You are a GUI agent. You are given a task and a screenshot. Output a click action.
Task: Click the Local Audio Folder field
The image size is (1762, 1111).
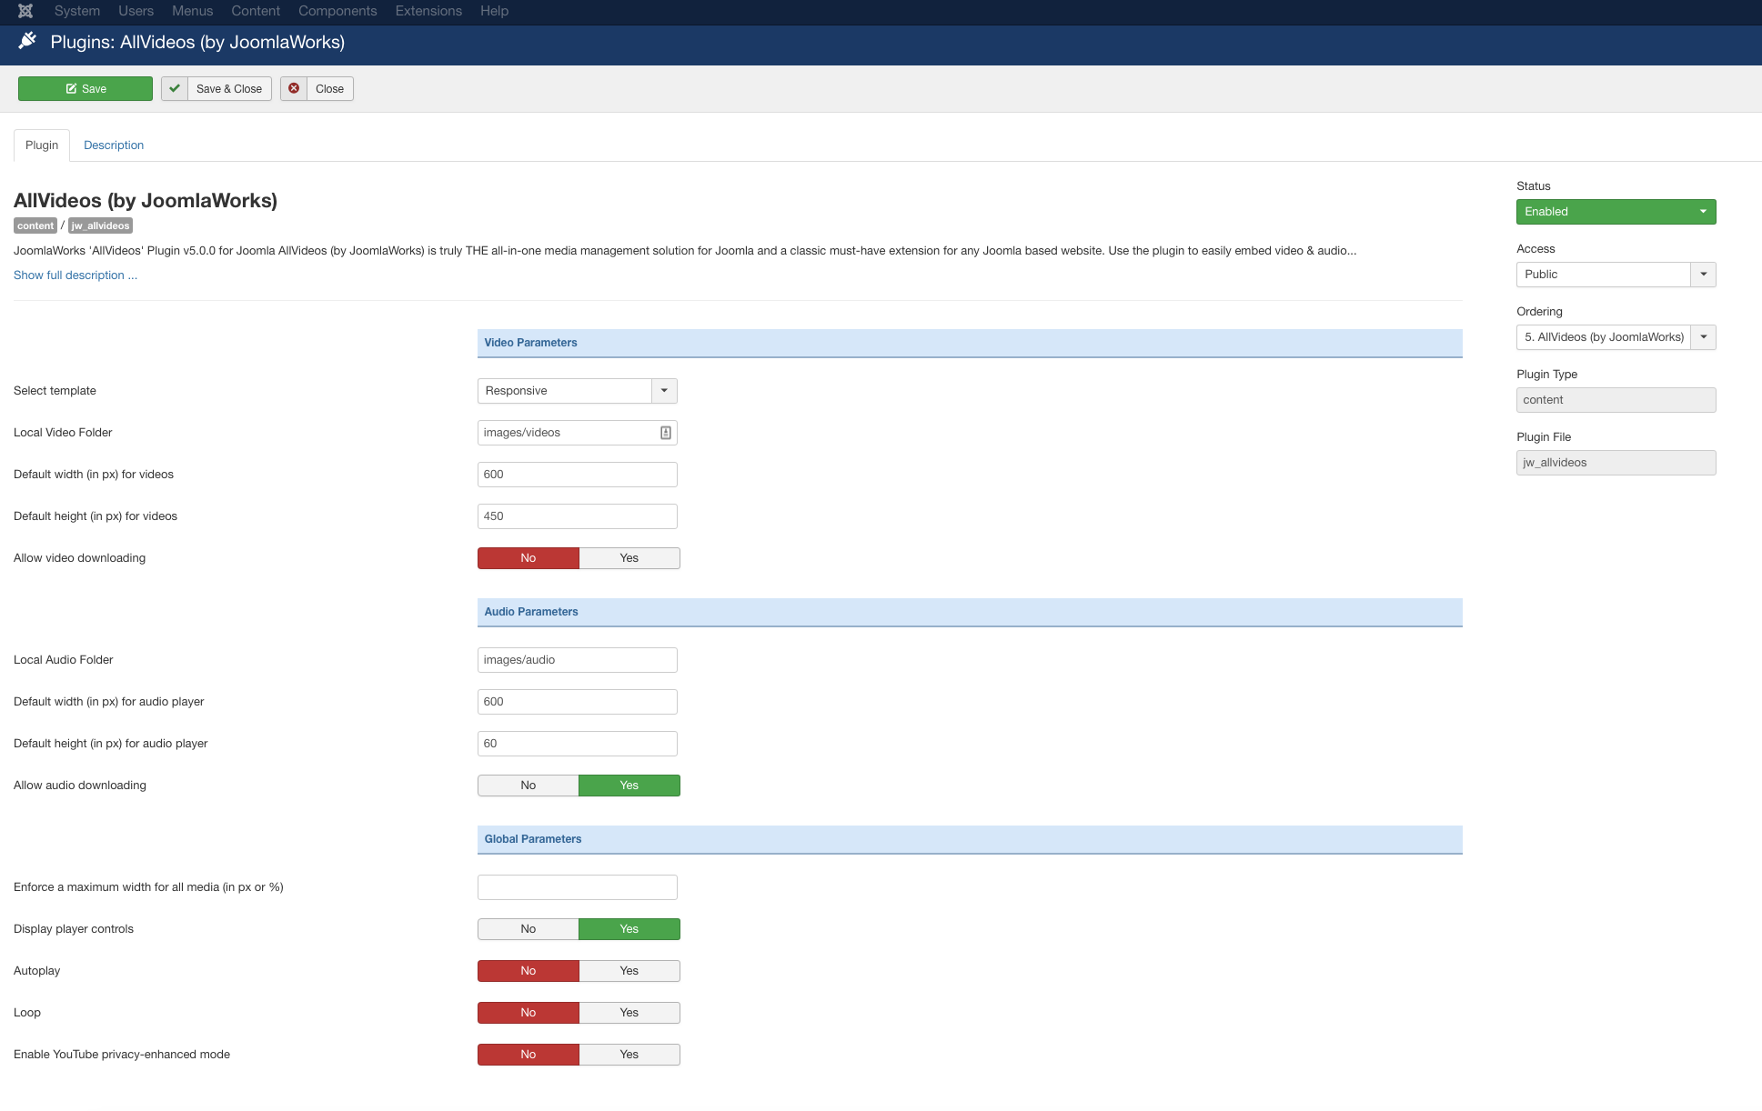tap(578, 660)
